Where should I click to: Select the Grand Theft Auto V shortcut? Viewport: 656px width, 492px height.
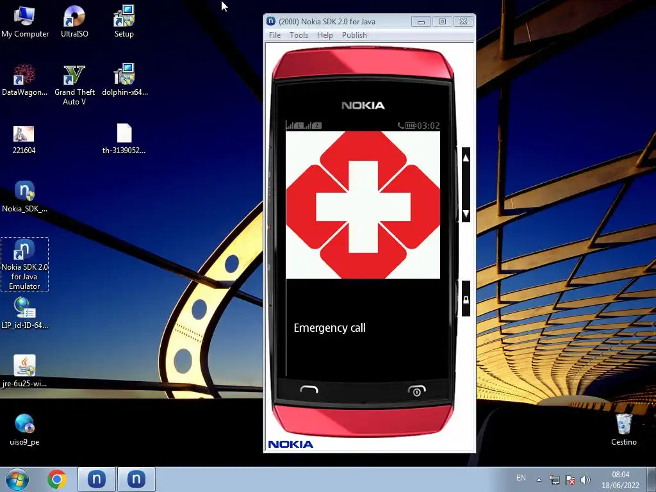[74, 85]
